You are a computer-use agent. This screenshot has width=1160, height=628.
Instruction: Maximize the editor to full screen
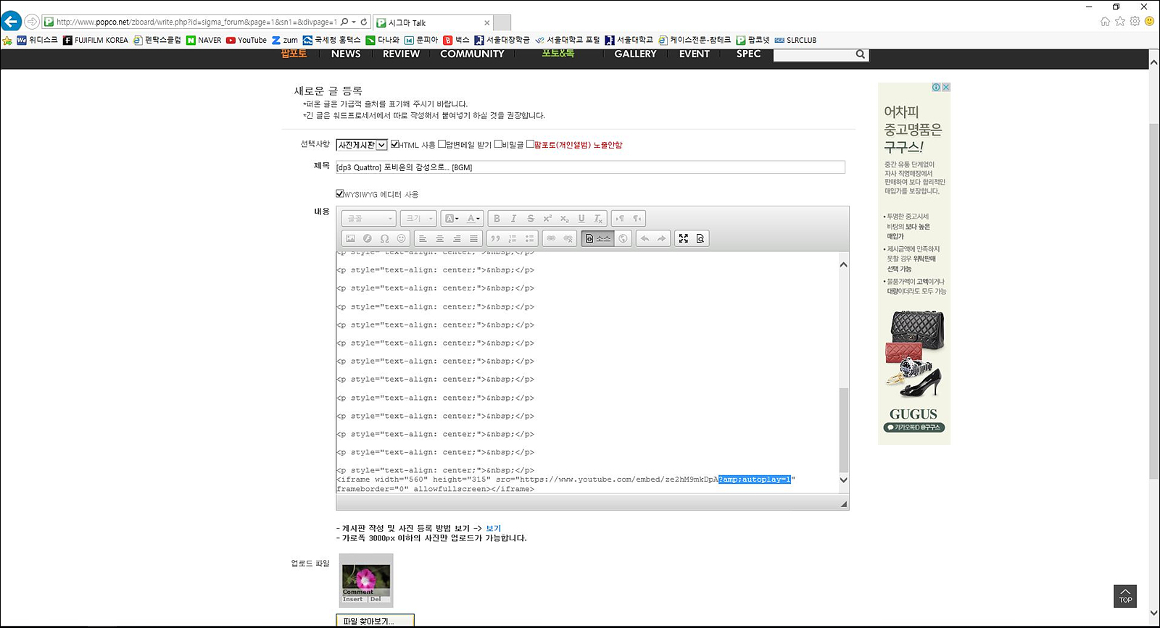683,238
